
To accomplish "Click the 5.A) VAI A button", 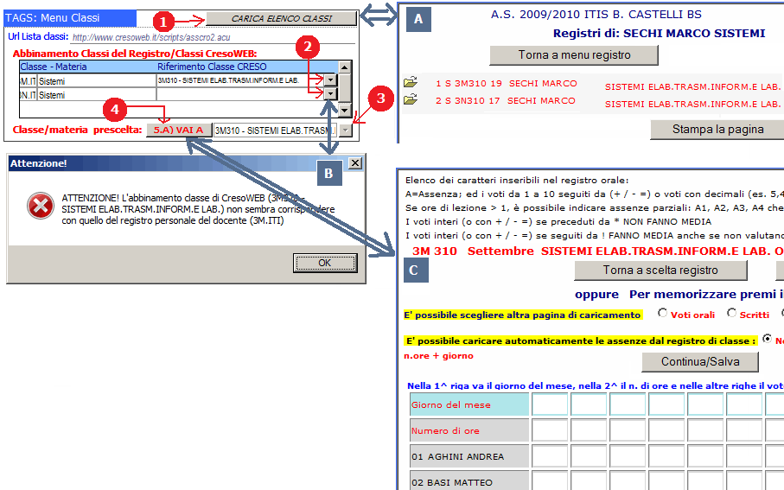I will pos(178,130).
